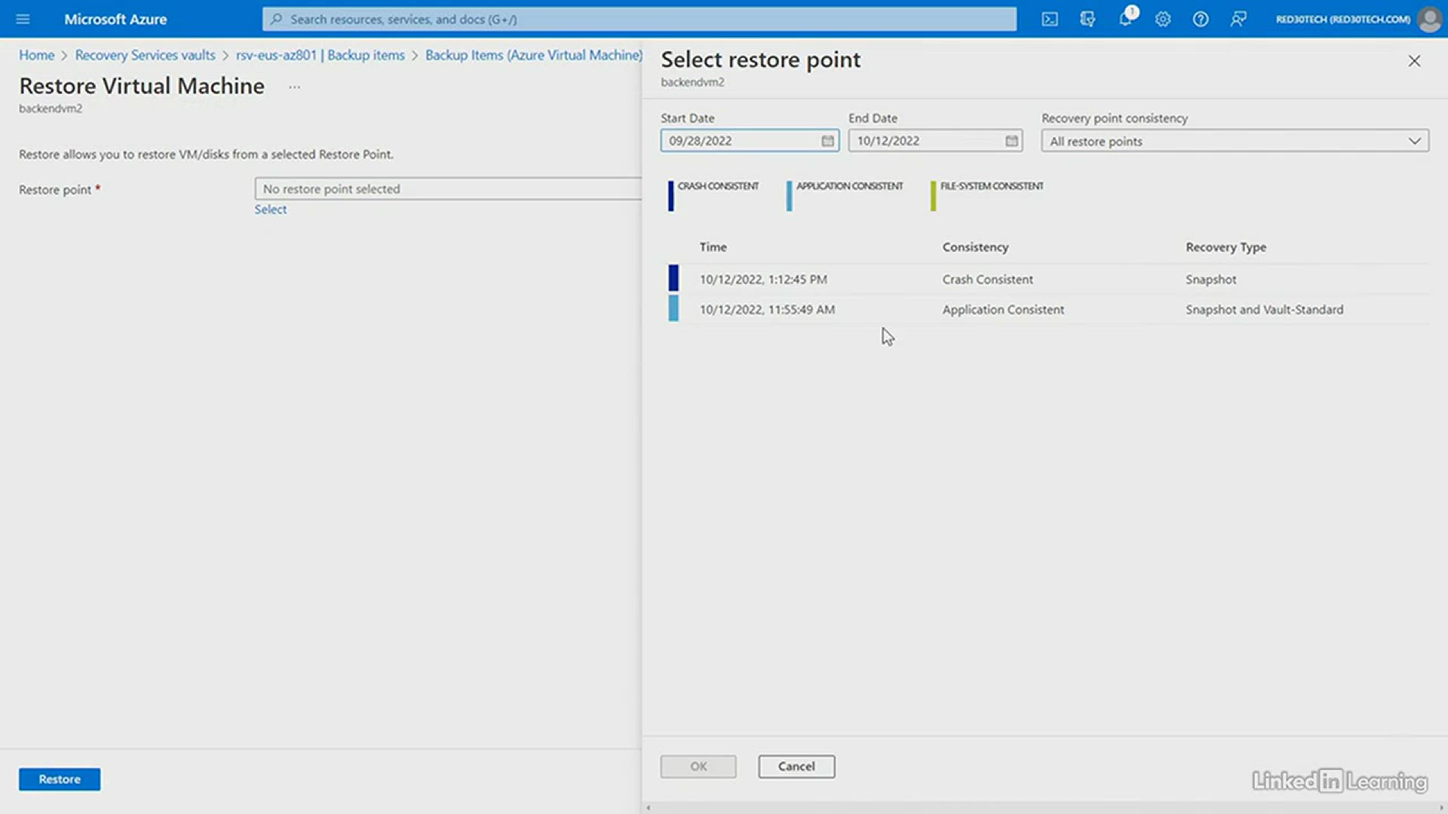
Task: Open the notifications bell
Action: point(1125,19)
